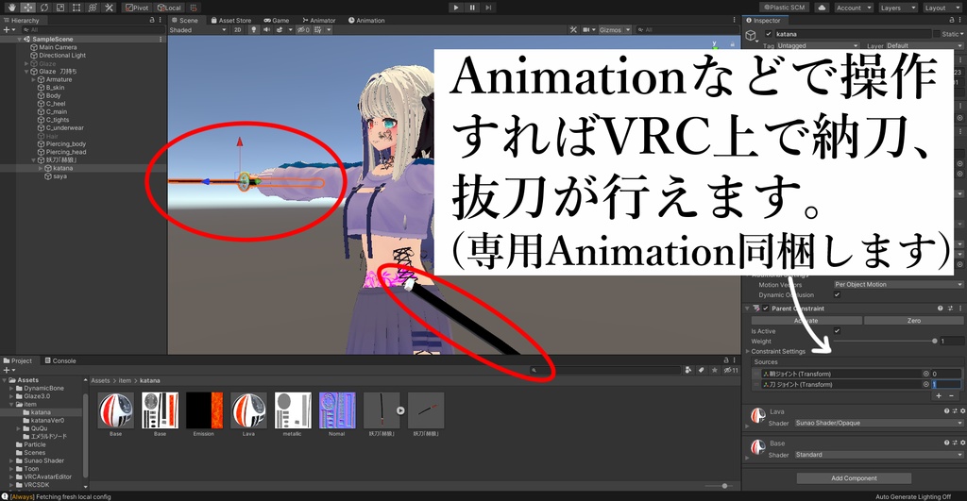Open the custom editor tools icon

coord(109,8)
